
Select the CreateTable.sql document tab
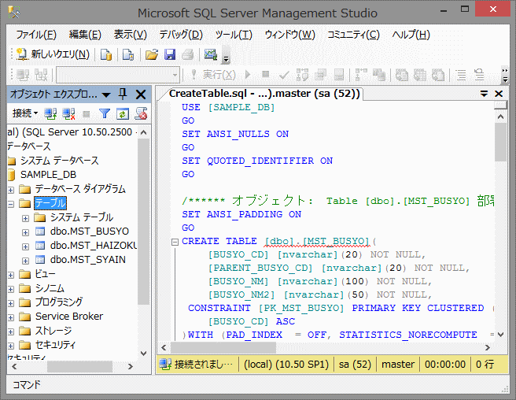point(264,94)
